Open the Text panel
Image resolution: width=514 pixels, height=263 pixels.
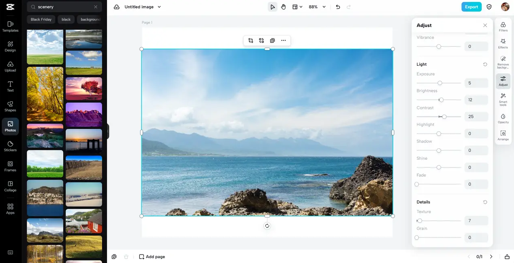coord(10,86)
